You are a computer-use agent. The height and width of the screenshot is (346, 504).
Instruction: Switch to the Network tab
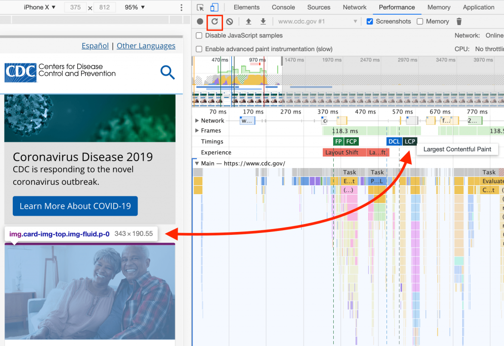click(354, 7)
